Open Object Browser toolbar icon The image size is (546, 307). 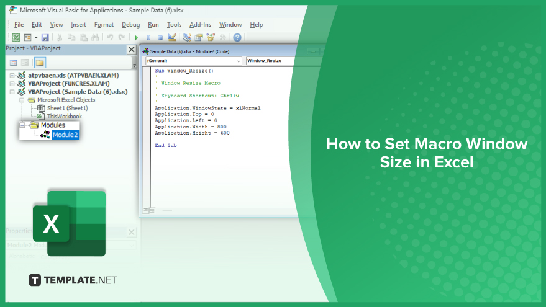point(211,37)
